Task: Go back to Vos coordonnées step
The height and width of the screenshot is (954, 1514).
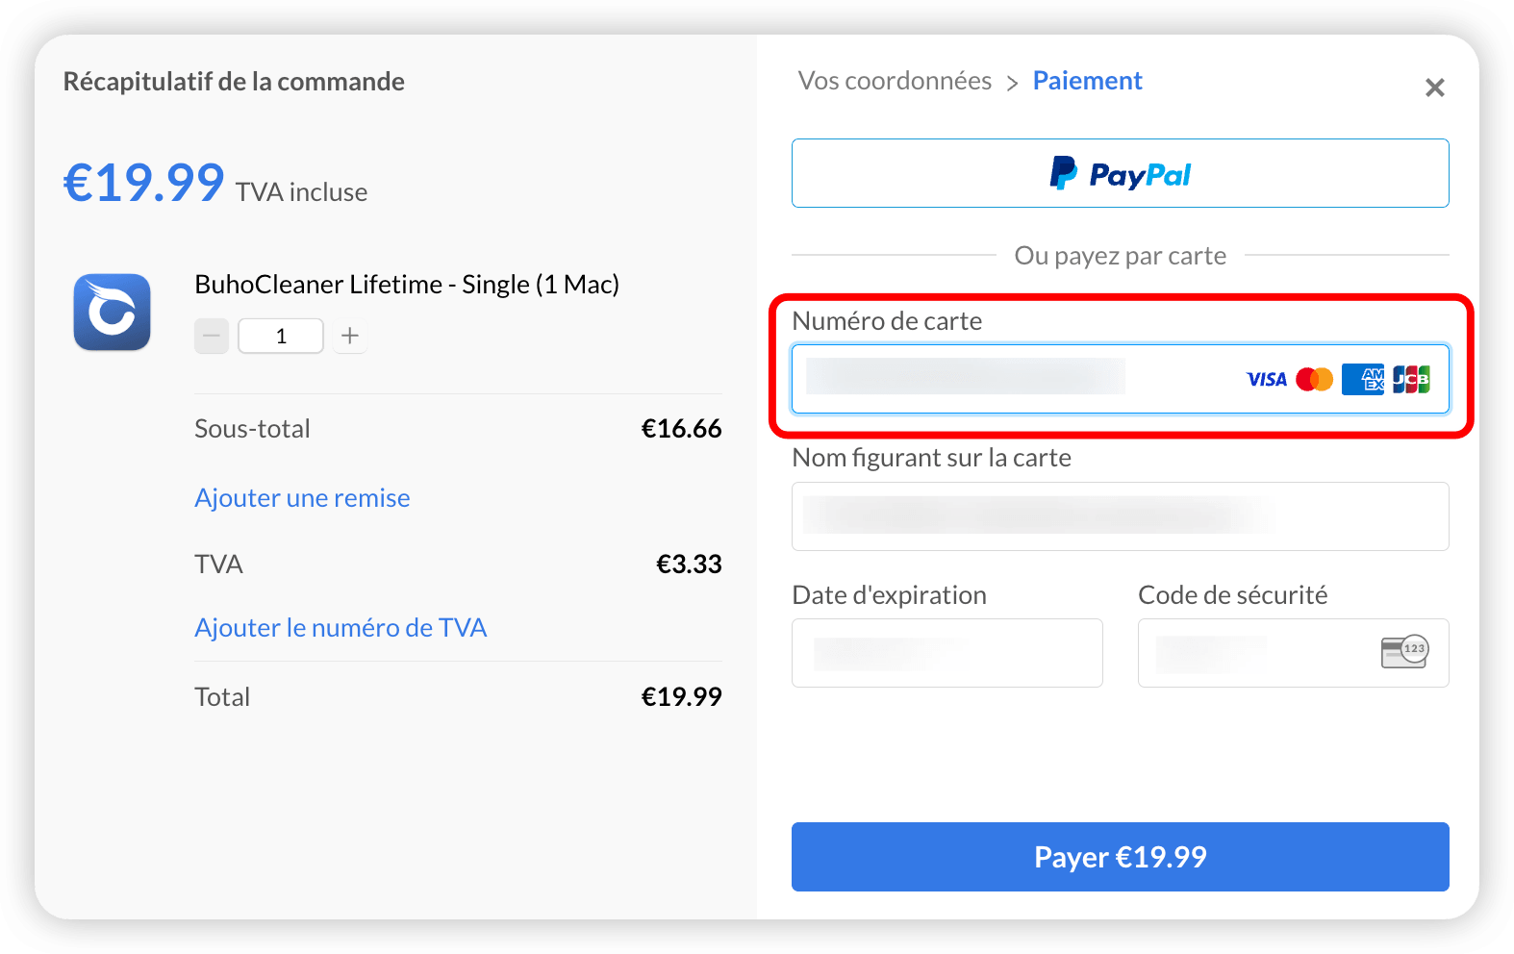Action: (x=895, y=81)
